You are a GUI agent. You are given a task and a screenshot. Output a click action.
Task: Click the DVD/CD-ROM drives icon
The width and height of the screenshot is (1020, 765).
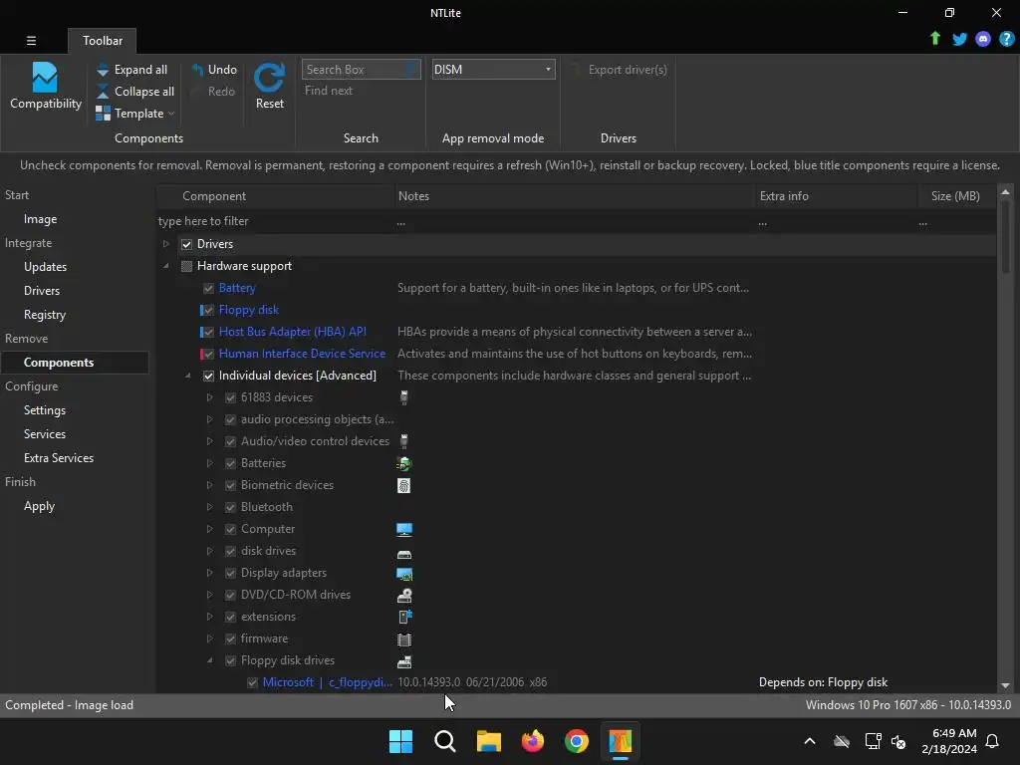coord(404,596)
